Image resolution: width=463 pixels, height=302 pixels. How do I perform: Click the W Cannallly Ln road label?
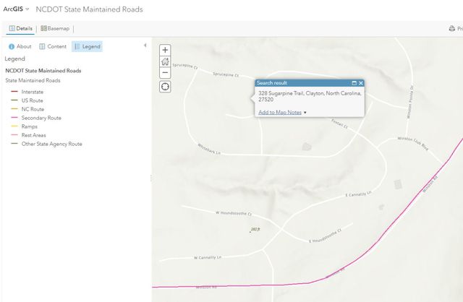[x=208, y=257]
